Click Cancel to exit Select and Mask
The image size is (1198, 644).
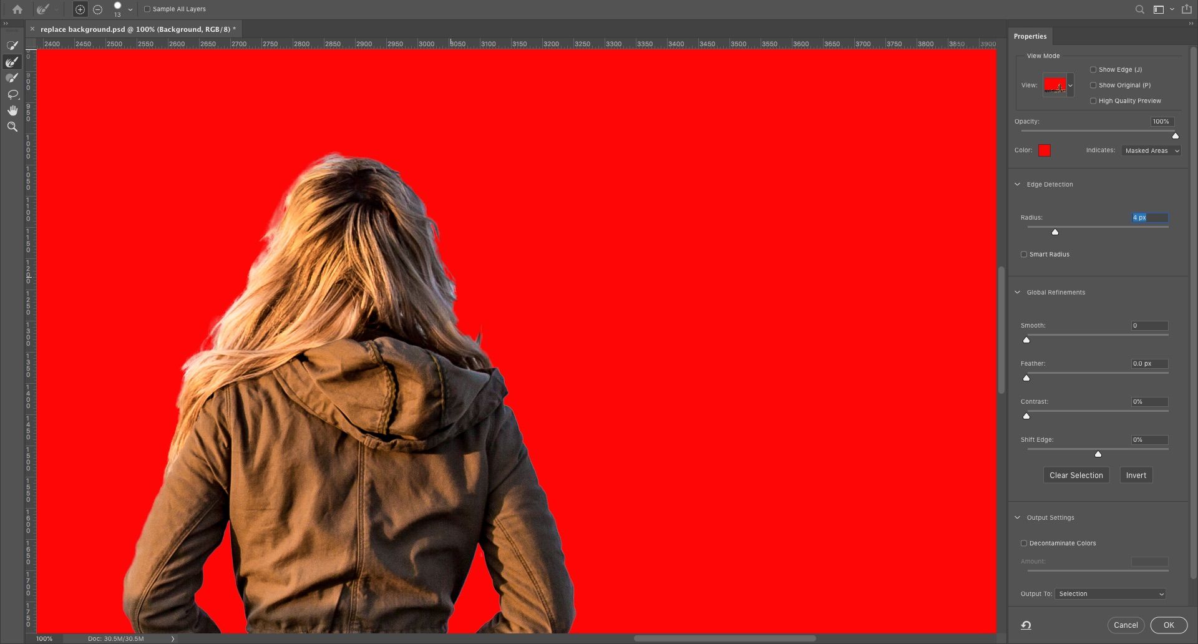1126,625
